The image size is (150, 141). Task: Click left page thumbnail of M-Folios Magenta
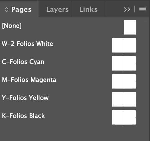pos(118,81)
